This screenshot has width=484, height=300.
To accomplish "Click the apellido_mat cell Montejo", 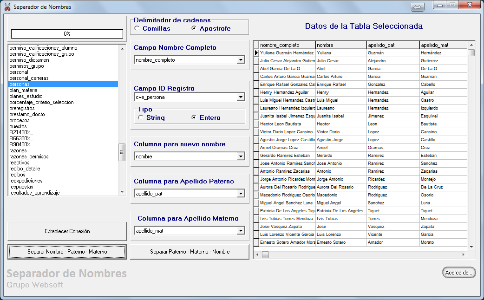I will pos(444,179).
